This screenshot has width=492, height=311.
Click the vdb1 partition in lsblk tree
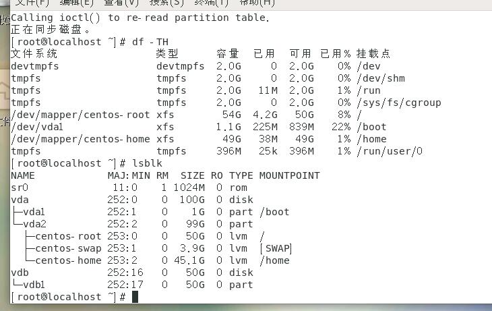coord(34,285)
